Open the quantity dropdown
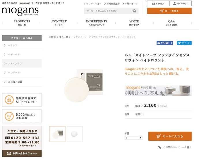Image resolution: width=199 pixels, height=159 pixels. coord(133,138)
